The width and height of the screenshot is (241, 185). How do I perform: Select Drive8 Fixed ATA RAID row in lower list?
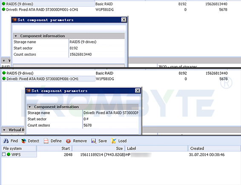click(48, 79)
